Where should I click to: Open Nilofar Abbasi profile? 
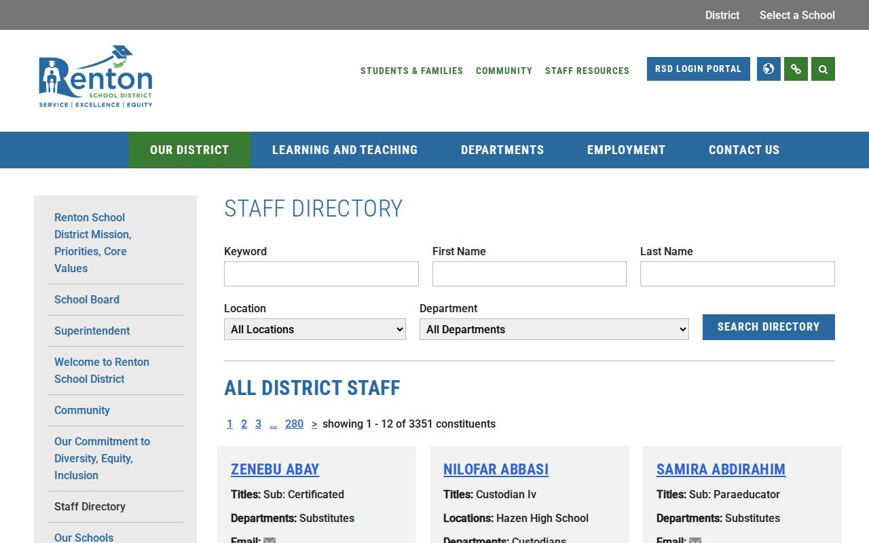pyautogui.click(x=496, y=469)
